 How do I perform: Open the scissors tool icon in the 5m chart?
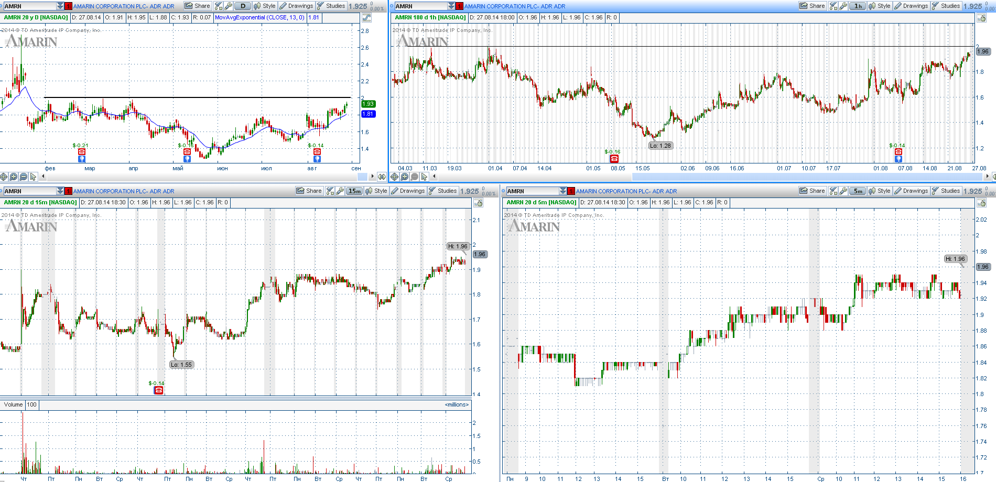tap(833, 191)
